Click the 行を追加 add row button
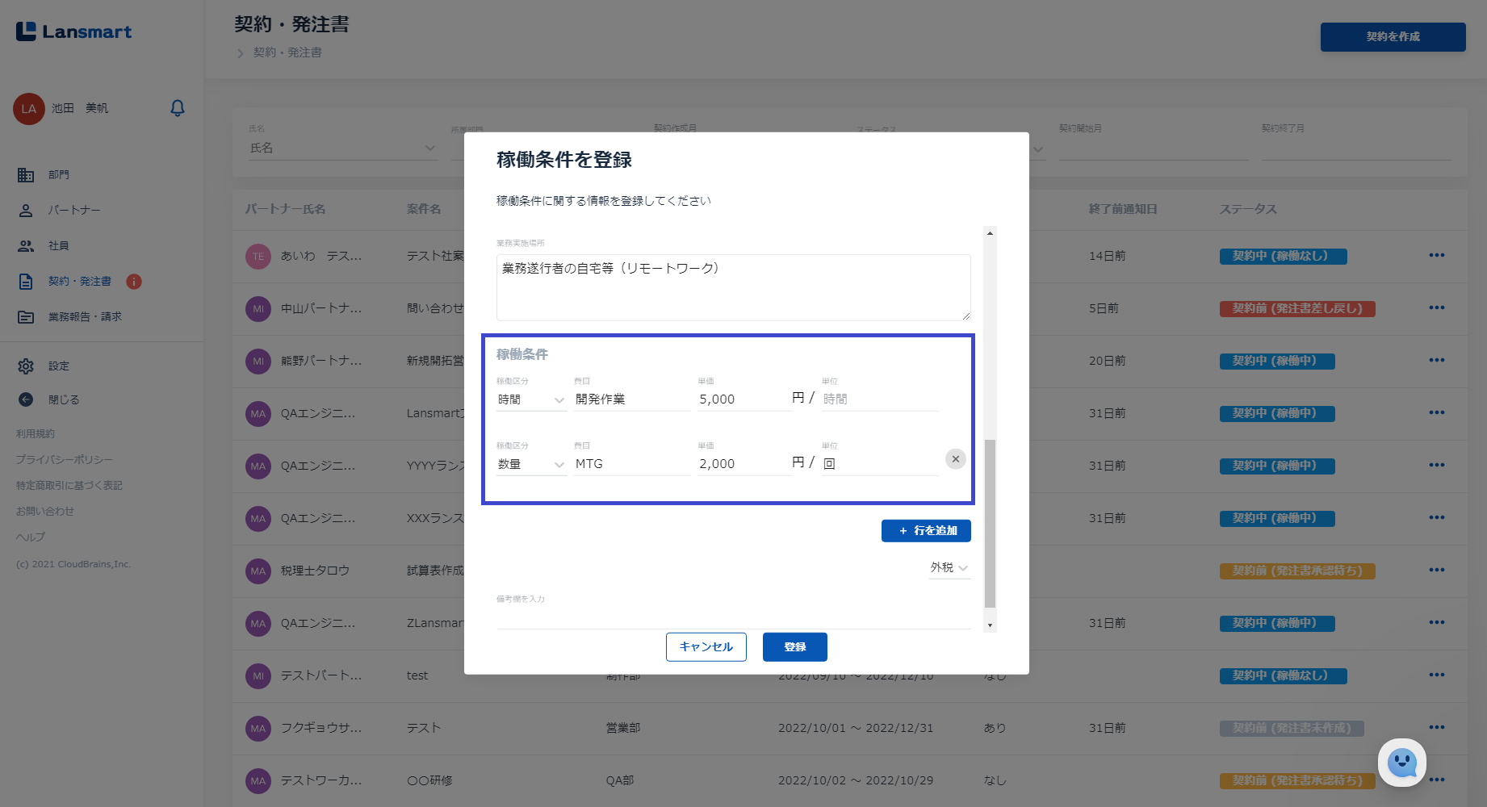 tap(925, 531)
